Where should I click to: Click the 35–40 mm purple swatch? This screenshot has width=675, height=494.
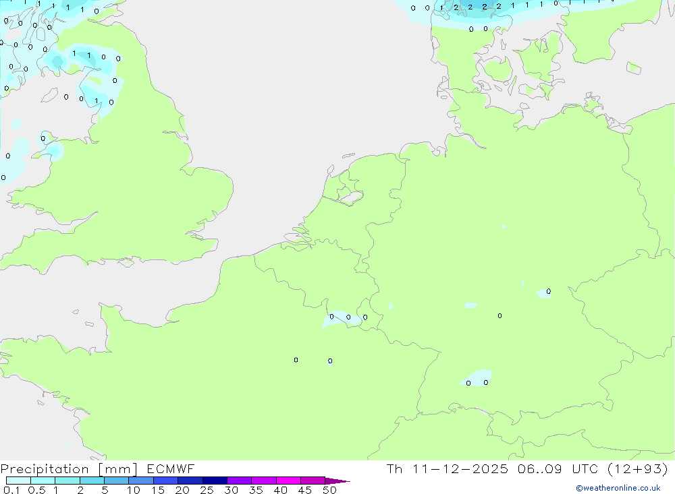pos(264,481)
